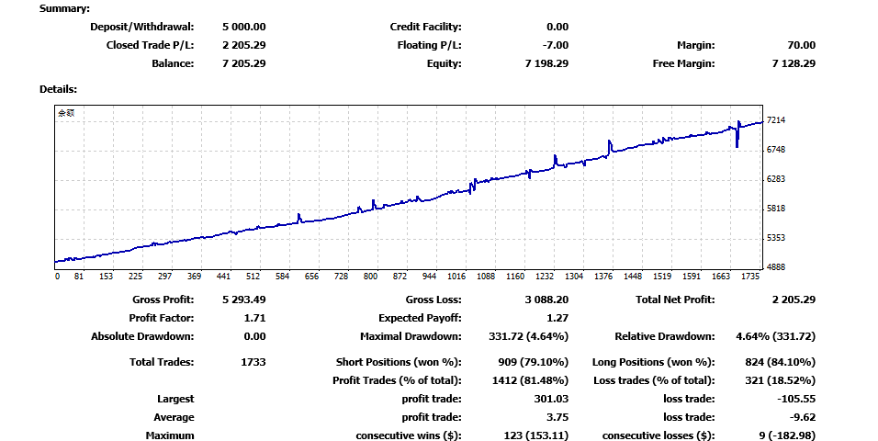The width and height of the screenshot is (878, 441).
Task: Select the Maximal Drawdown value 331.72 (4.64%)
Action: coord(529,337)
